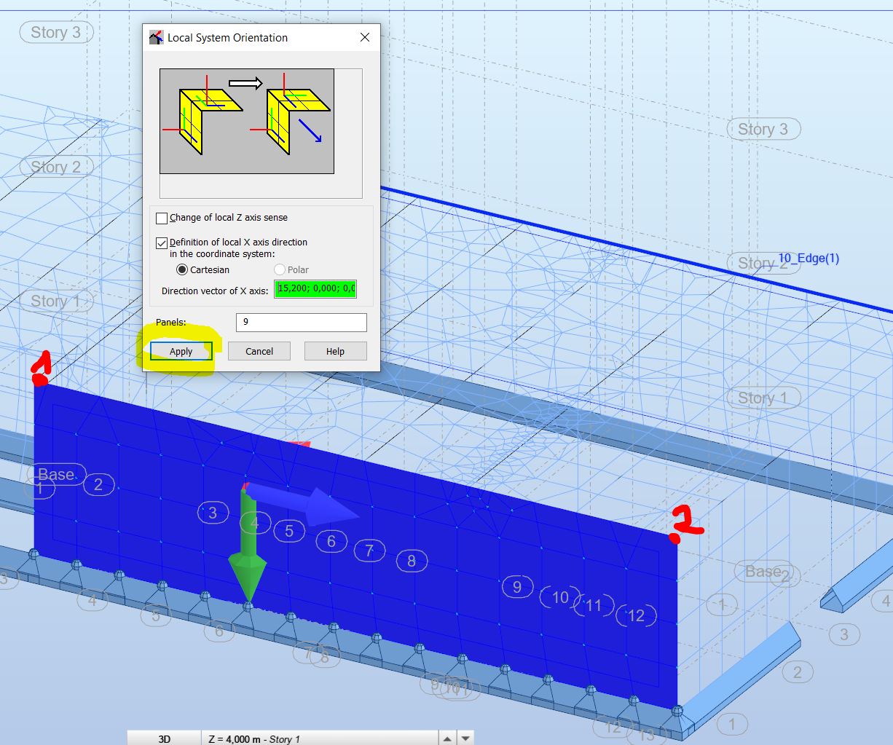
Task: Click the Story 2 level label
Action: pyautogui.click(x=55, y=167)
